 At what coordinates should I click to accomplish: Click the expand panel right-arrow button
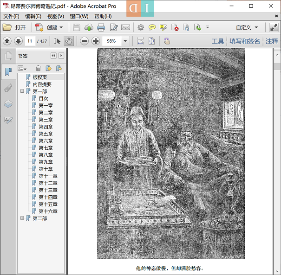[61, 56]
